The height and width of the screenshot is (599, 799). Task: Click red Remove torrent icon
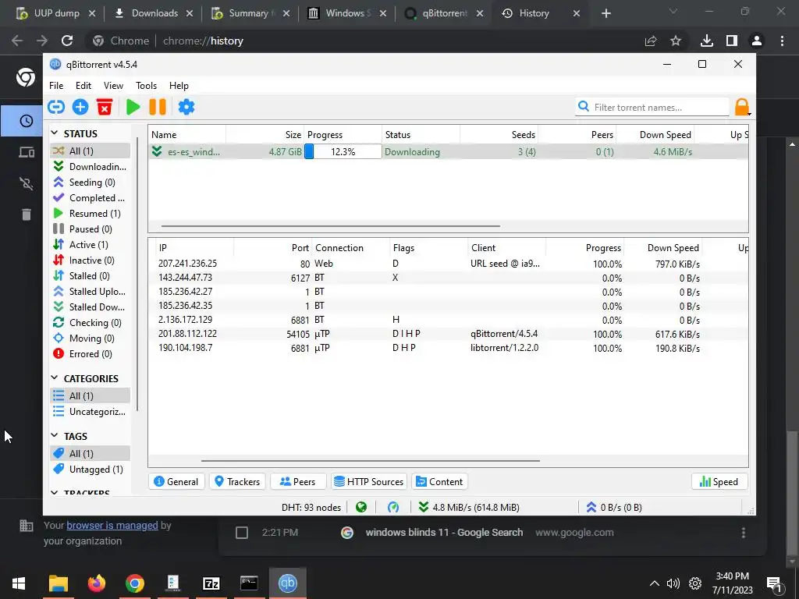(105, 107)
